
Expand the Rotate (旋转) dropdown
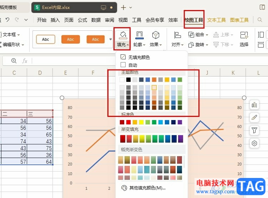click(x=196, y=45)
